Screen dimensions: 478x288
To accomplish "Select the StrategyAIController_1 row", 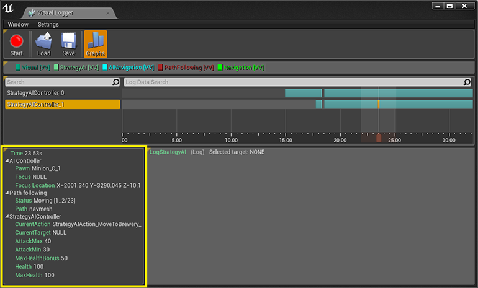I will point(63,104).
